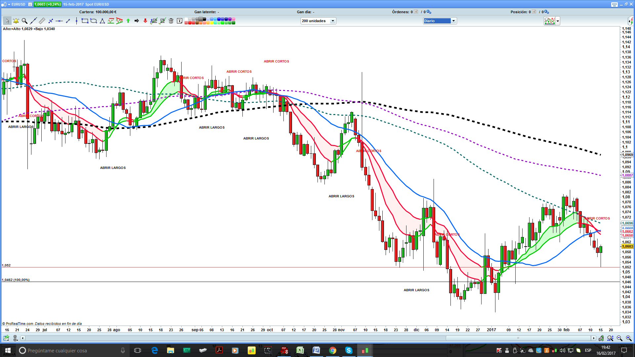
Task: Click the horizontal chart scrollbar
Action: pos(518,338)
